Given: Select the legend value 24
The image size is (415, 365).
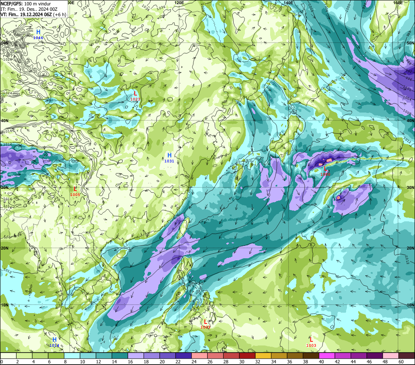Looking at the screenshot, I should (x=194, y=362).
